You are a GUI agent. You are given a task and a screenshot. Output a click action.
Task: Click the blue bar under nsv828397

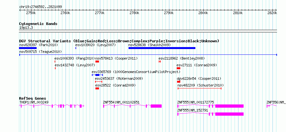(x=28, y=48)
